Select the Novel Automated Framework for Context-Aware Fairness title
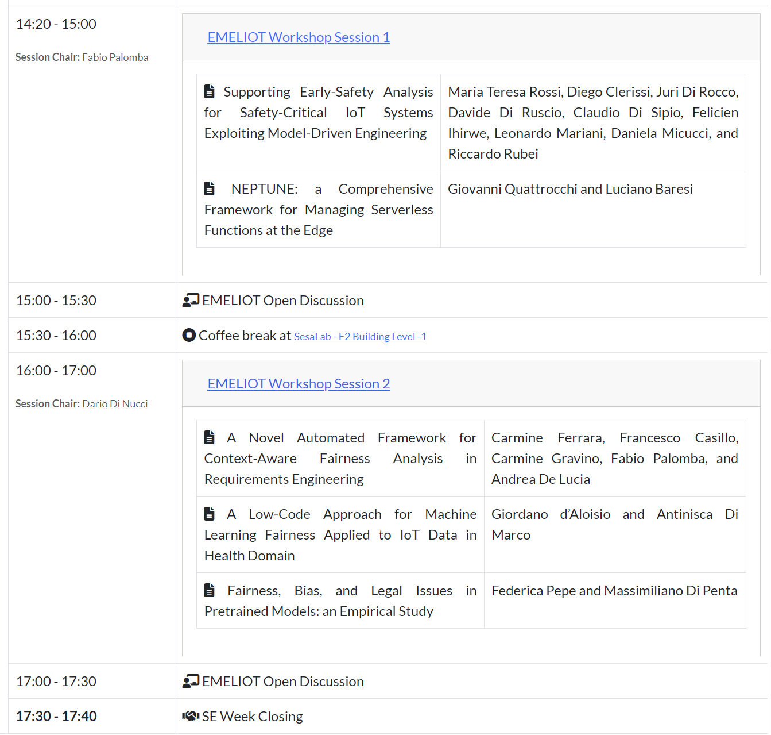Screen dimensions: 771x735 pyautogui.click(x=340, y=459)
